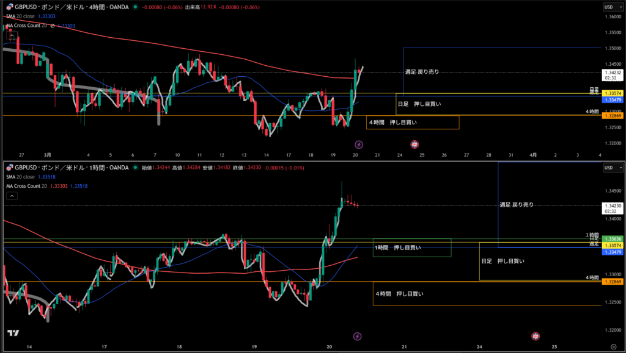Select MA Cross Count indicator in lower chart
This screenshot has width=626, height=353.
[x=28, y=185]
